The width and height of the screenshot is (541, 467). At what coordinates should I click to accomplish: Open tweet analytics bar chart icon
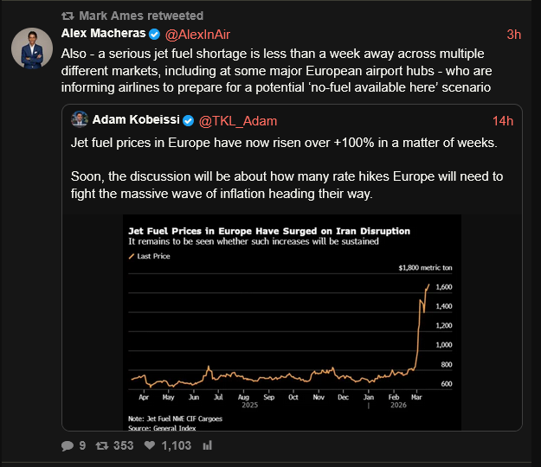(x=208, y=445)
